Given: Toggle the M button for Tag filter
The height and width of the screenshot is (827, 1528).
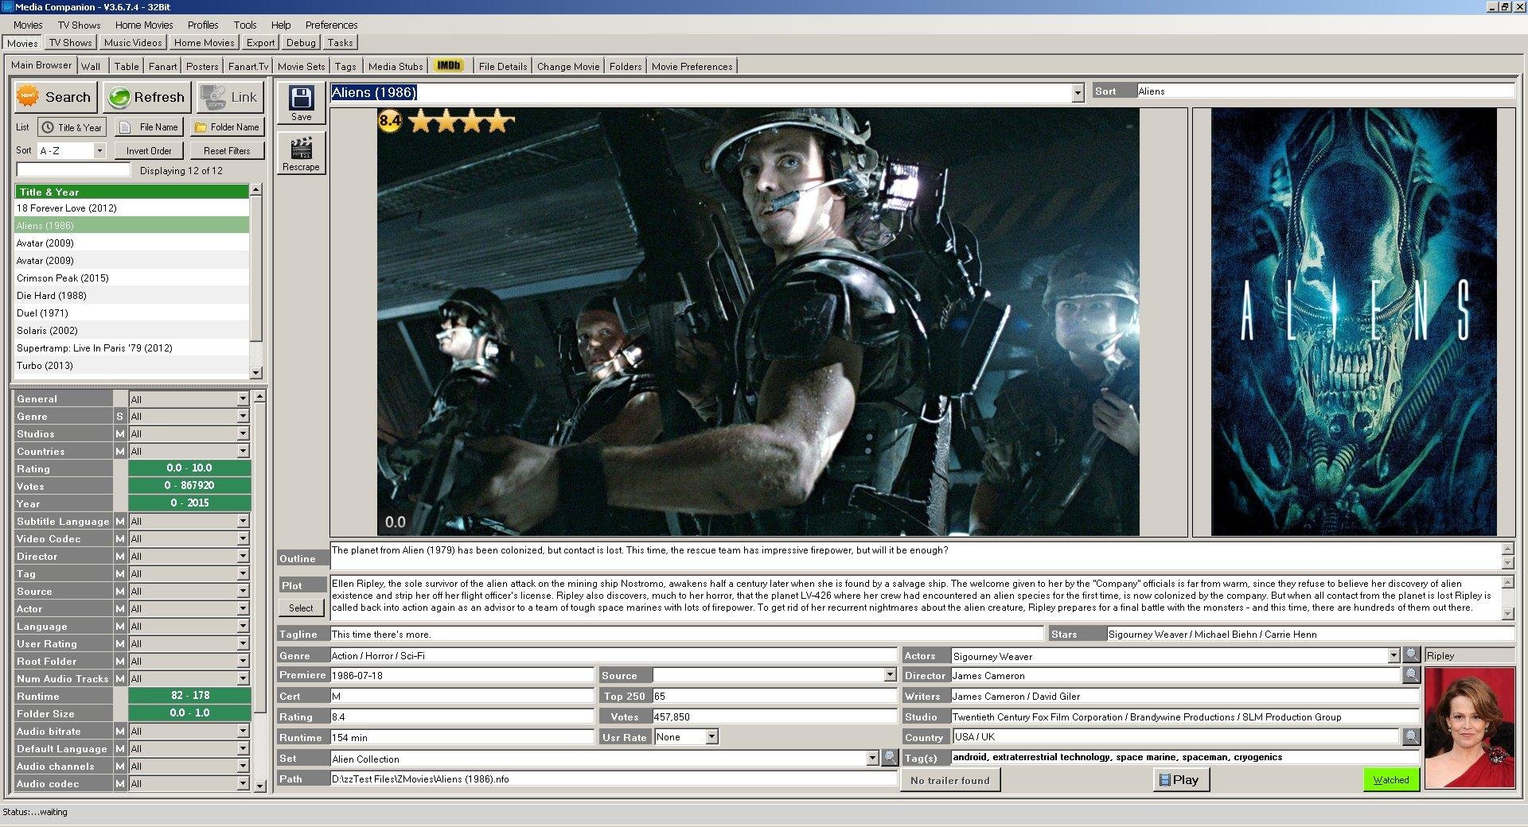Looking at the screenshot, I should tap(120, 574).
